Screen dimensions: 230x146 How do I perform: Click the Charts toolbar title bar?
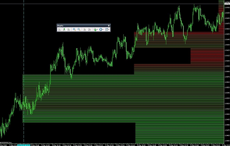84,26
